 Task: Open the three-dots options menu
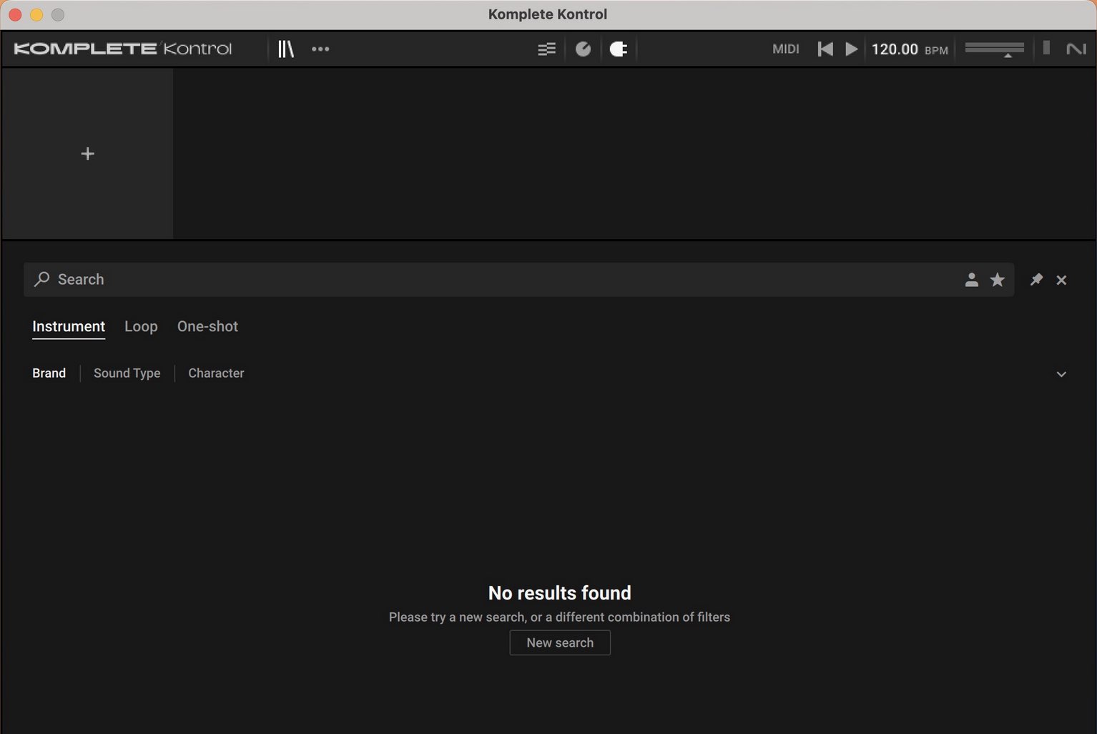point(320,49)
